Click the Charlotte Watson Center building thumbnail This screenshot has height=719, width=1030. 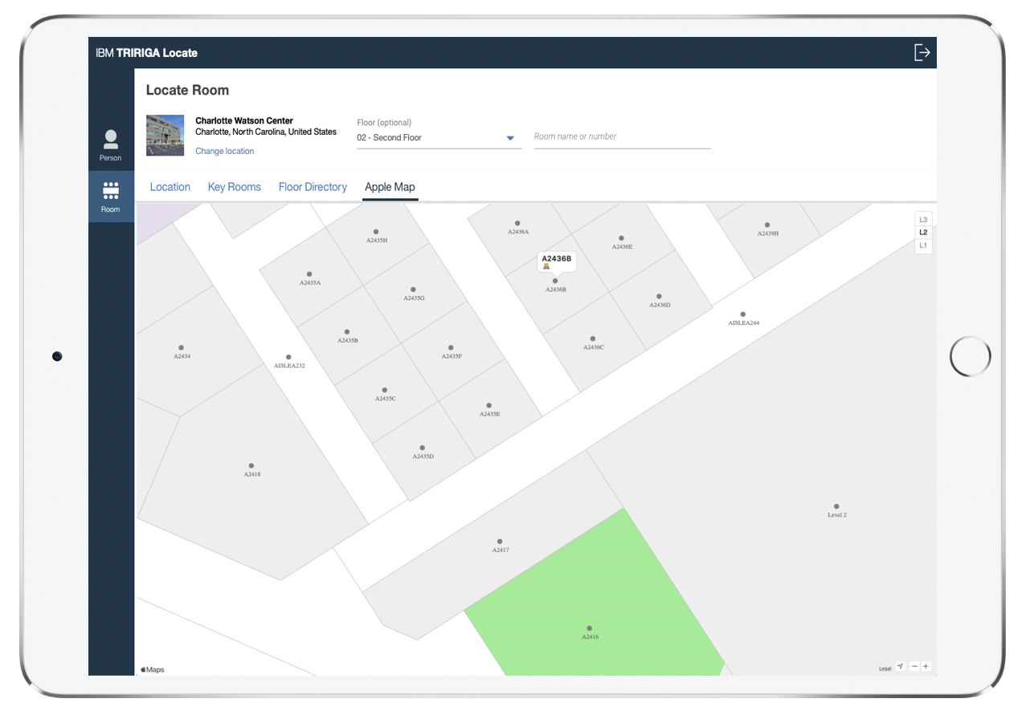tap(165, 135)
